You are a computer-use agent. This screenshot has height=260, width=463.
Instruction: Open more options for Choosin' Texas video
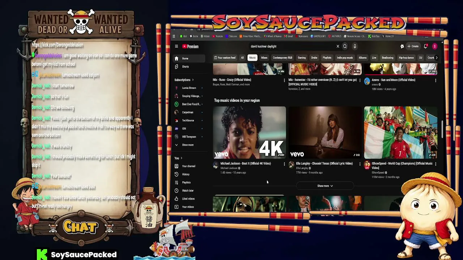360,164
